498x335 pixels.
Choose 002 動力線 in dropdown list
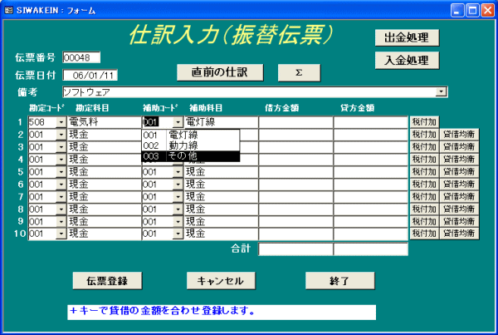click(x=190, y=145)
